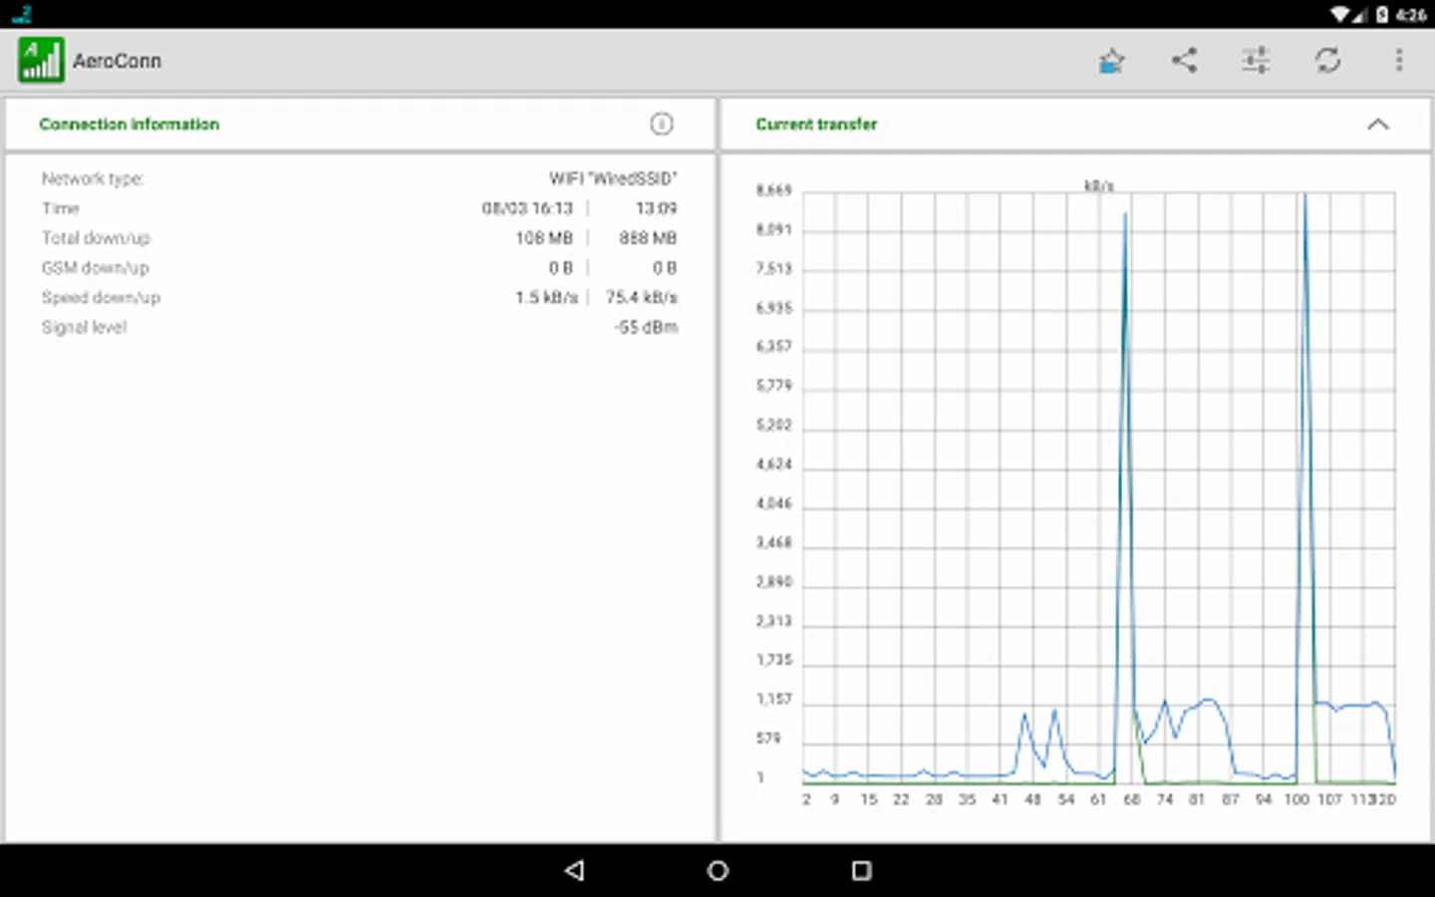
Task: Refresh data with the refresh icon
Action: pyautogui.click(x=1328, y=60)
